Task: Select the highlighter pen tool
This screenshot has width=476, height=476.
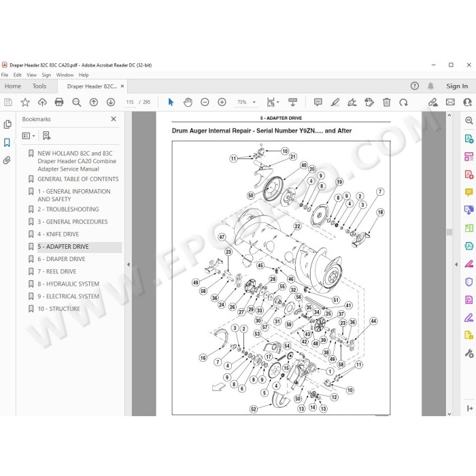Action: [x=335, y=102]
